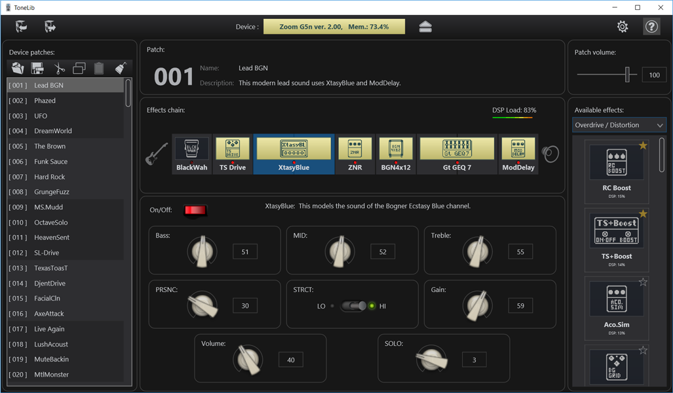This screenshot has height=393, width=673.
Task: Click the open patch folder icon
Action: coord(18,68)
